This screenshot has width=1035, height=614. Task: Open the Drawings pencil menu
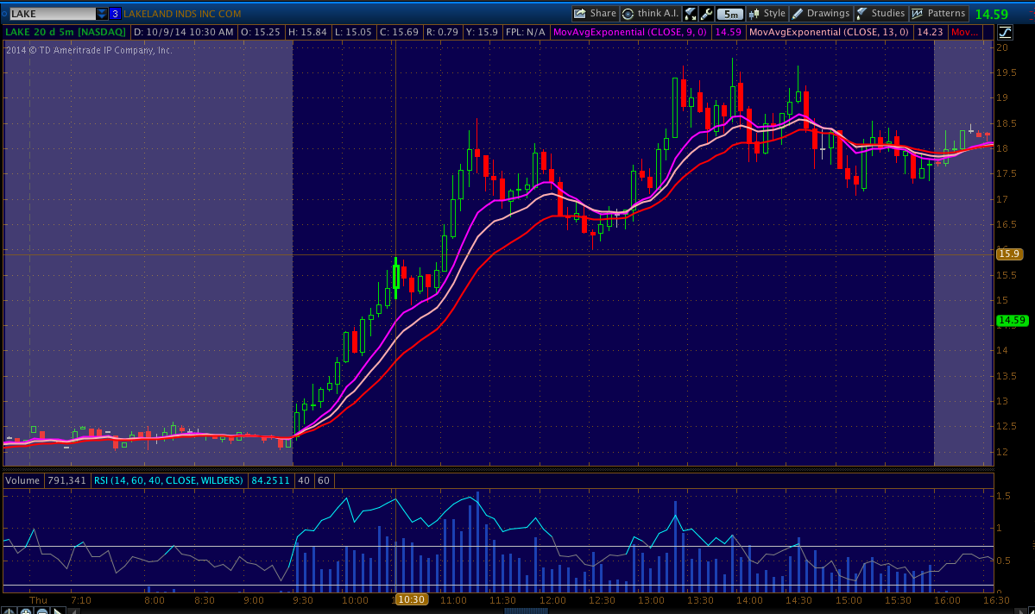tap(820, 14)
